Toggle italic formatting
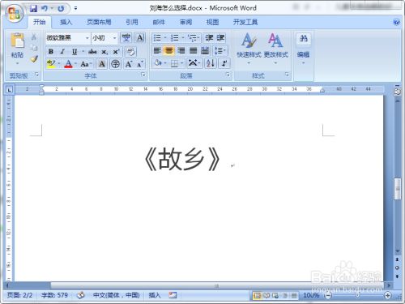Image resolution: width=405 pixels, height=304 pixels. (x=62, y=51)
